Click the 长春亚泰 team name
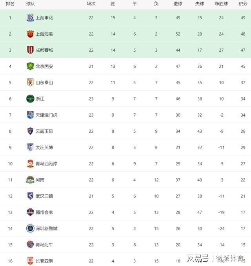 pos(44,261)
